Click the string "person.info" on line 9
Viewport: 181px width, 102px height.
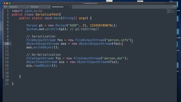[x=118, y=40]
